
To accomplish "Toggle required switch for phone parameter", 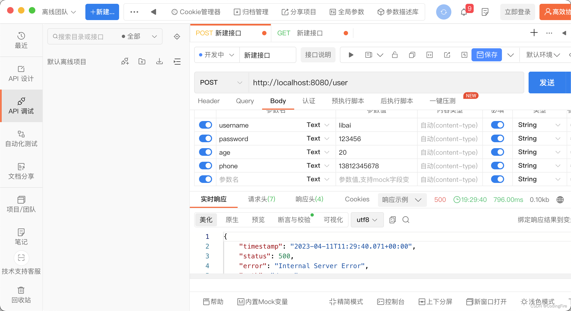I will pos(497,166).
